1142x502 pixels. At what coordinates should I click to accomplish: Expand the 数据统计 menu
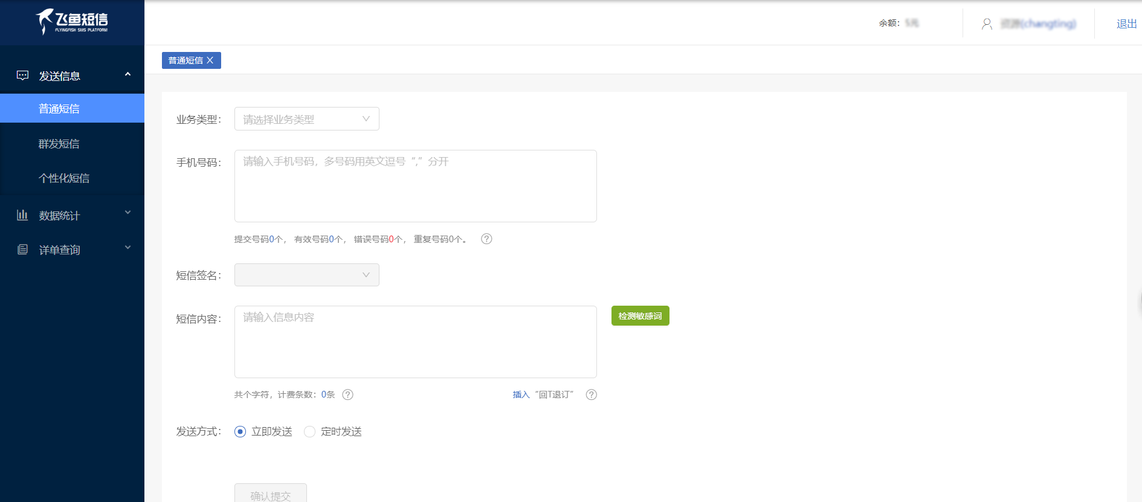coord(72,215)
